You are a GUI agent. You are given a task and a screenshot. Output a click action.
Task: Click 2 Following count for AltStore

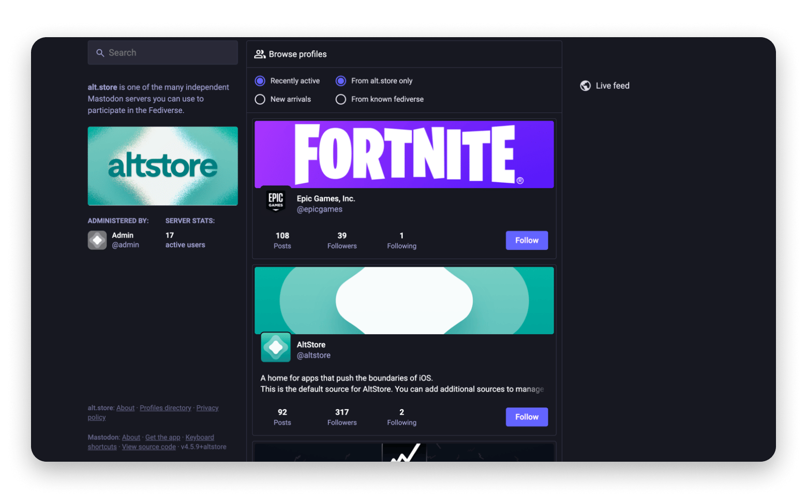pos(401,417)
